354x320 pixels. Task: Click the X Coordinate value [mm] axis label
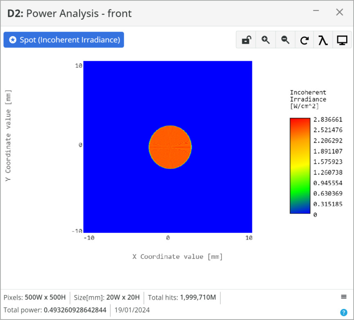(177, 257)
